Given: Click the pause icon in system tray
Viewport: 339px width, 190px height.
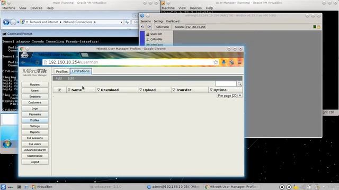Looking at the screenshot, I should pos(289,187).
